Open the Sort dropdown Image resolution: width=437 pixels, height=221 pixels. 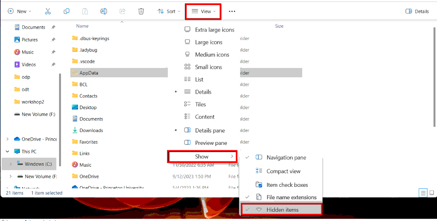[169, 11]
